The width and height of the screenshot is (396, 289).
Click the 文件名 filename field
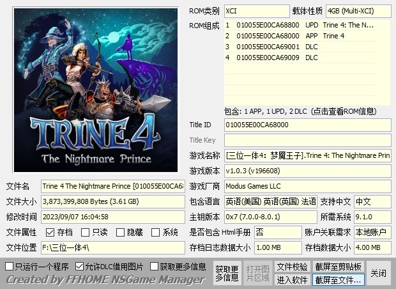click(x=113, y=186)
